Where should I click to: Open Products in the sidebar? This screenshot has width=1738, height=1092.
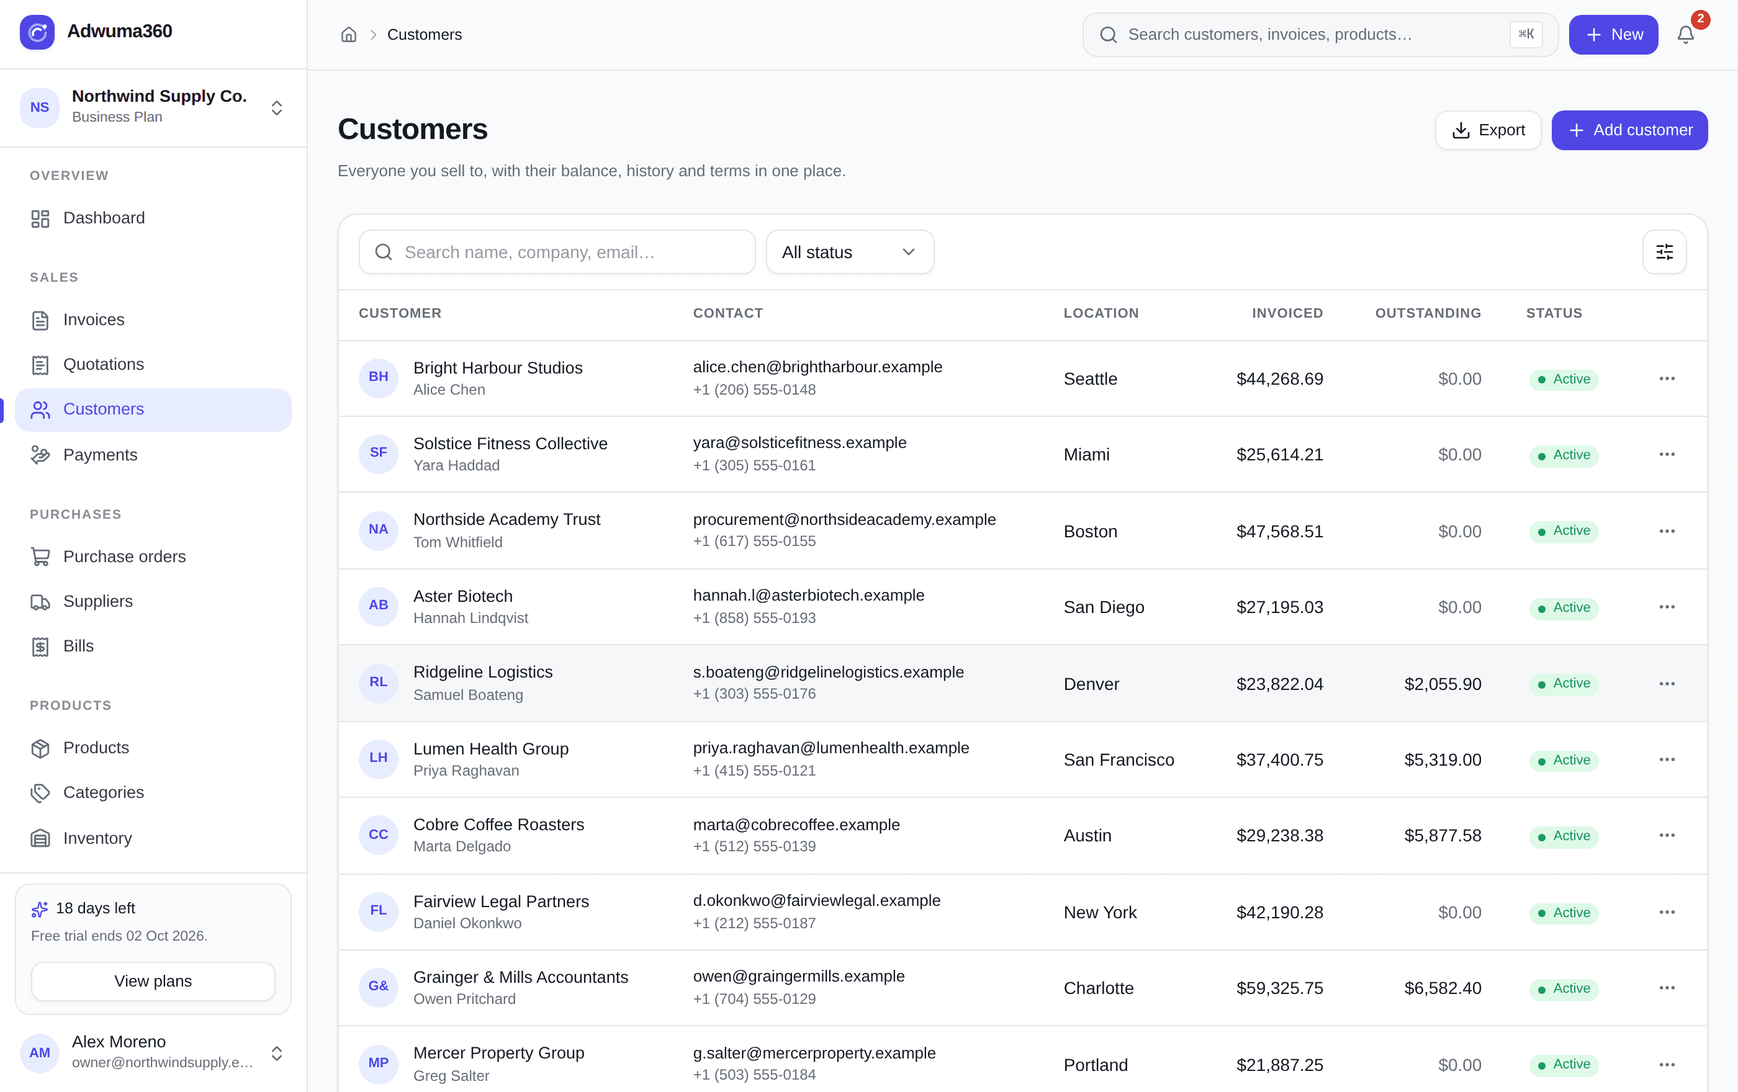[x=153, y=748]
